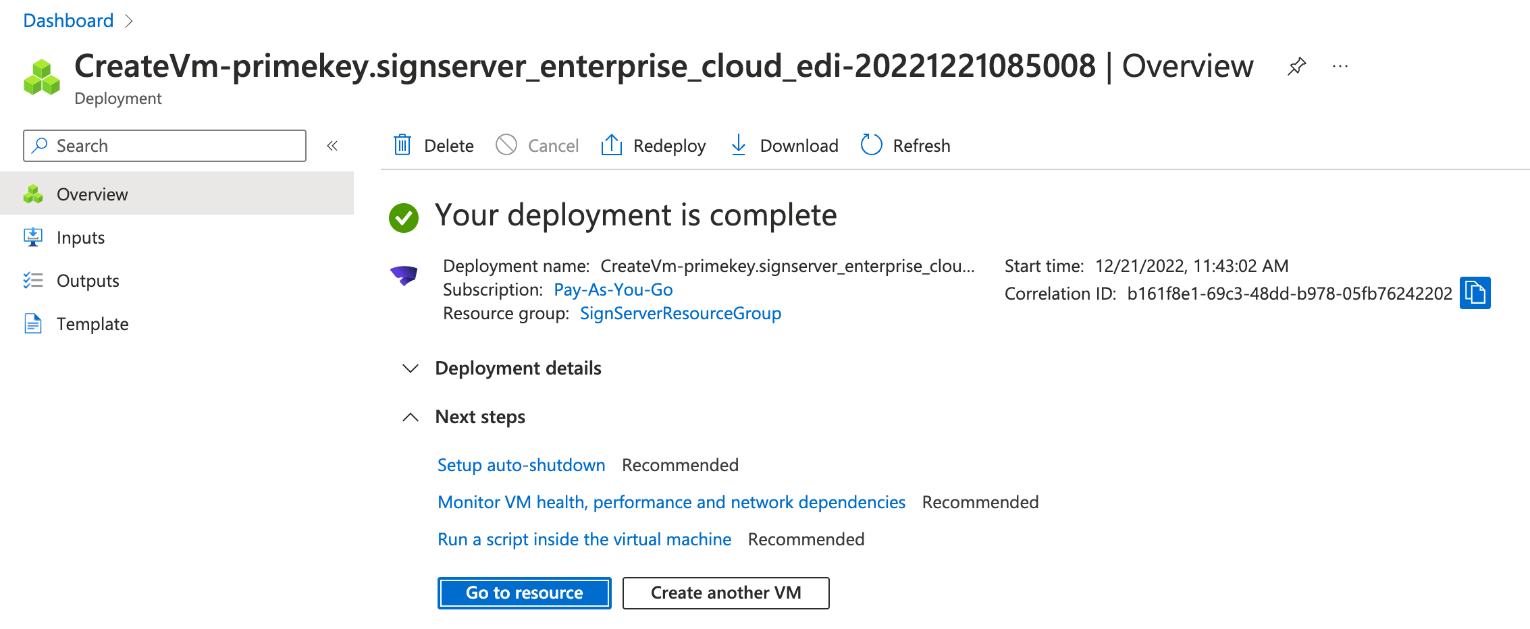Viewport: 1530px width, 629px height.
Task: Click the Download arrow icon
Action: (x=739, y=145)
